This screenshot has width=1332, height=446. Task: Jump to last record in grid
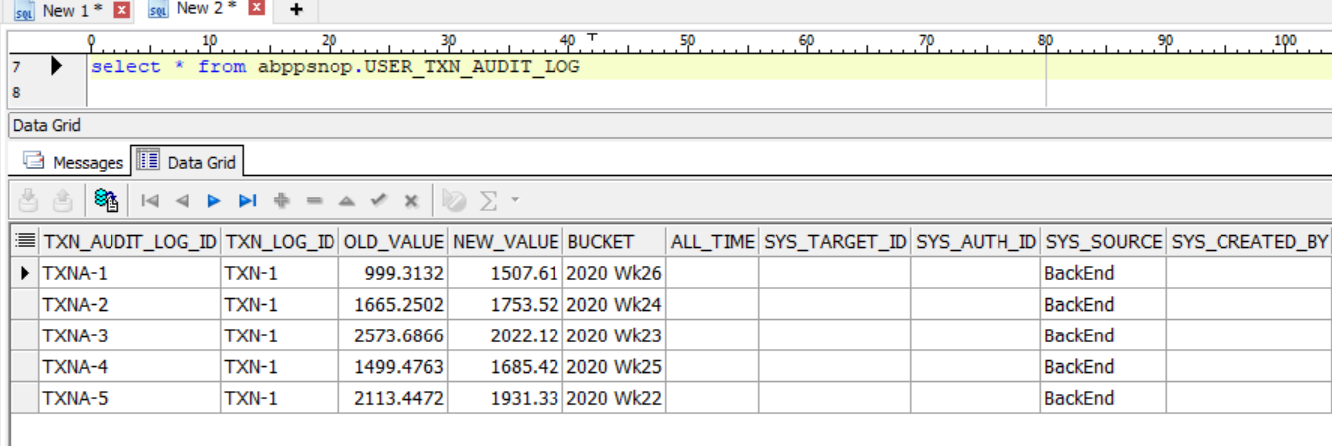pos(248,201)
